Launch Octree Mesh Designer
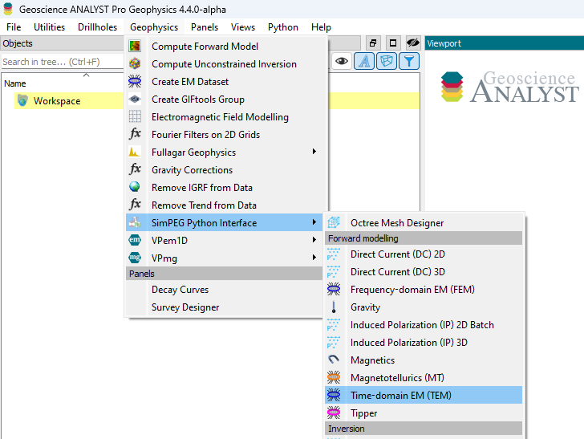 396,223
